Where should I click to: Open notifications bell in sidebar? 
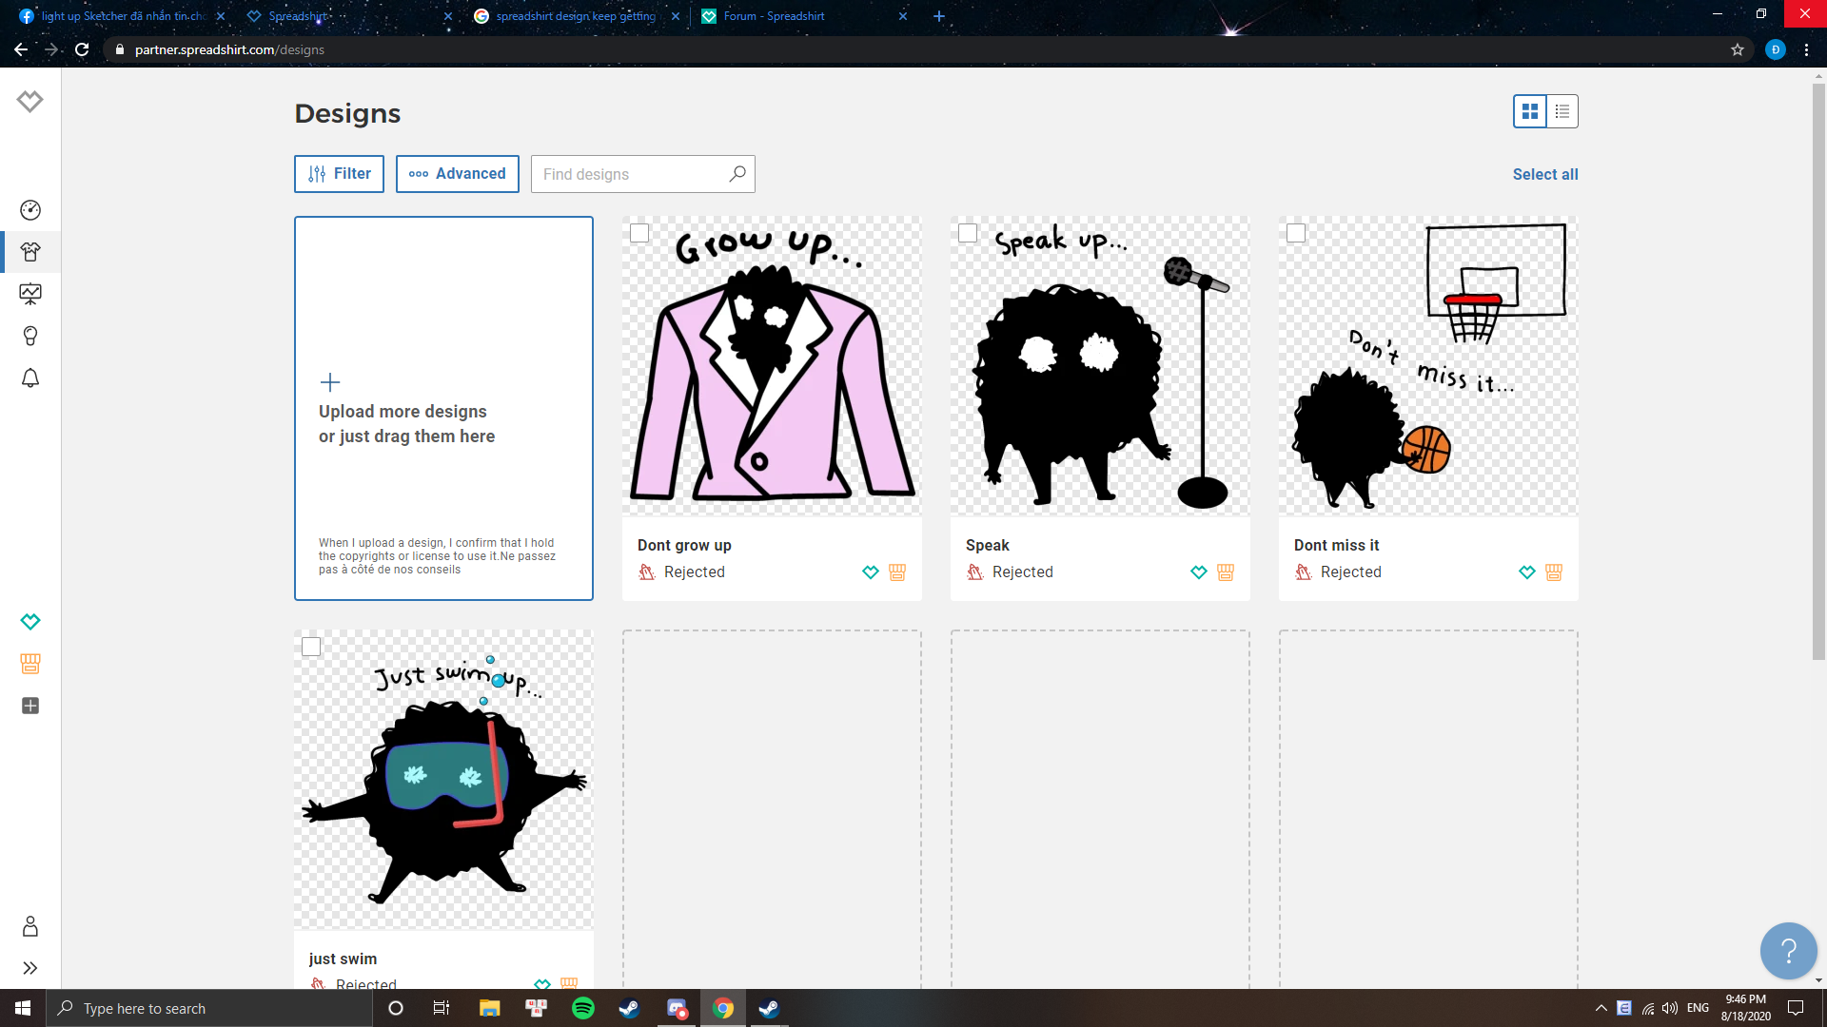coord(30,378)
